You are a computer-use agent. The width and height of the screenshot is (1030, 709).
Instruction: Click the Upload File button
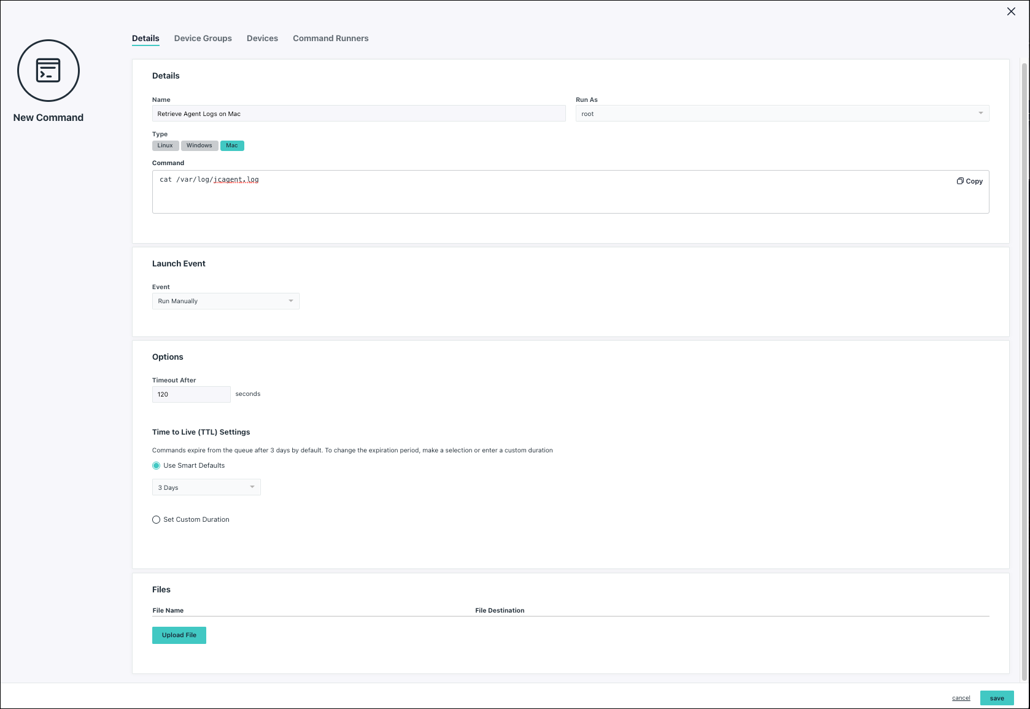click(x=179, y=635)
